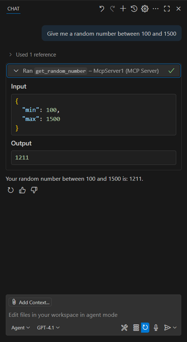Retry the response with circular arrow
The image size is (187, 342).
[11, 190]
